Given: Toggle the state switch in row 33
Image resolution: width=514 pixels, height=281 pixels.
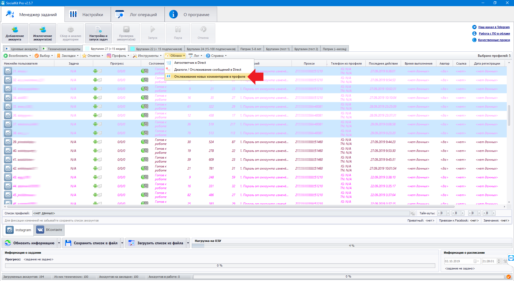Looking at the screenshot, I should coord(145,89).
